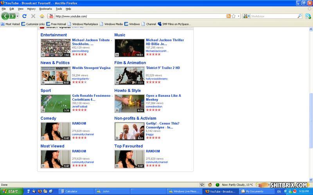This screenshot has height=195, width=313.
Task: Open the Most Visited bookmarks folder
Action: [11, 24]
